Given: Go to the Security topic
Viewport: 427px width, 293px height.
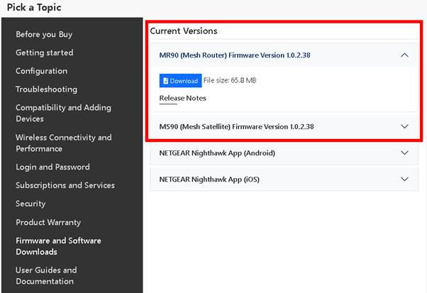Looking at the screenshot, I should tap(30, 204).
